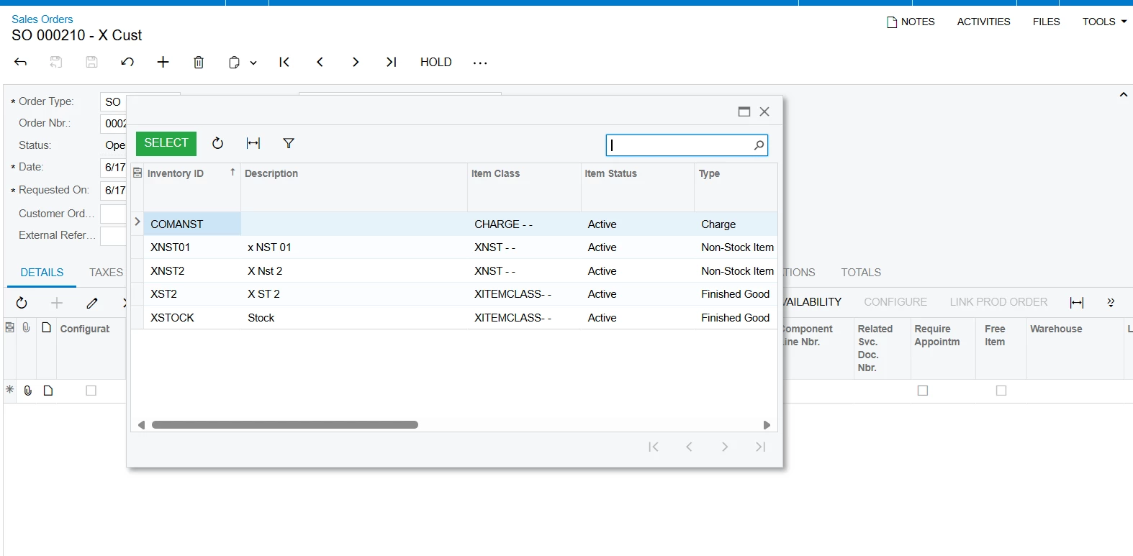Open filter settings in lookup dialog
Image resolution: width=1133 pixels, height=556 pixels.
click(x=289, y=143)
